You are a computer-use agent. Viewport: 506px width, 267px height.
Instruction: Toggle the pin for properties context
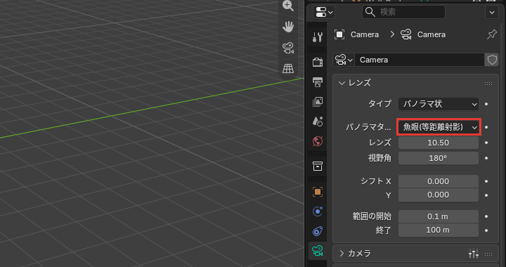[492, 34]
